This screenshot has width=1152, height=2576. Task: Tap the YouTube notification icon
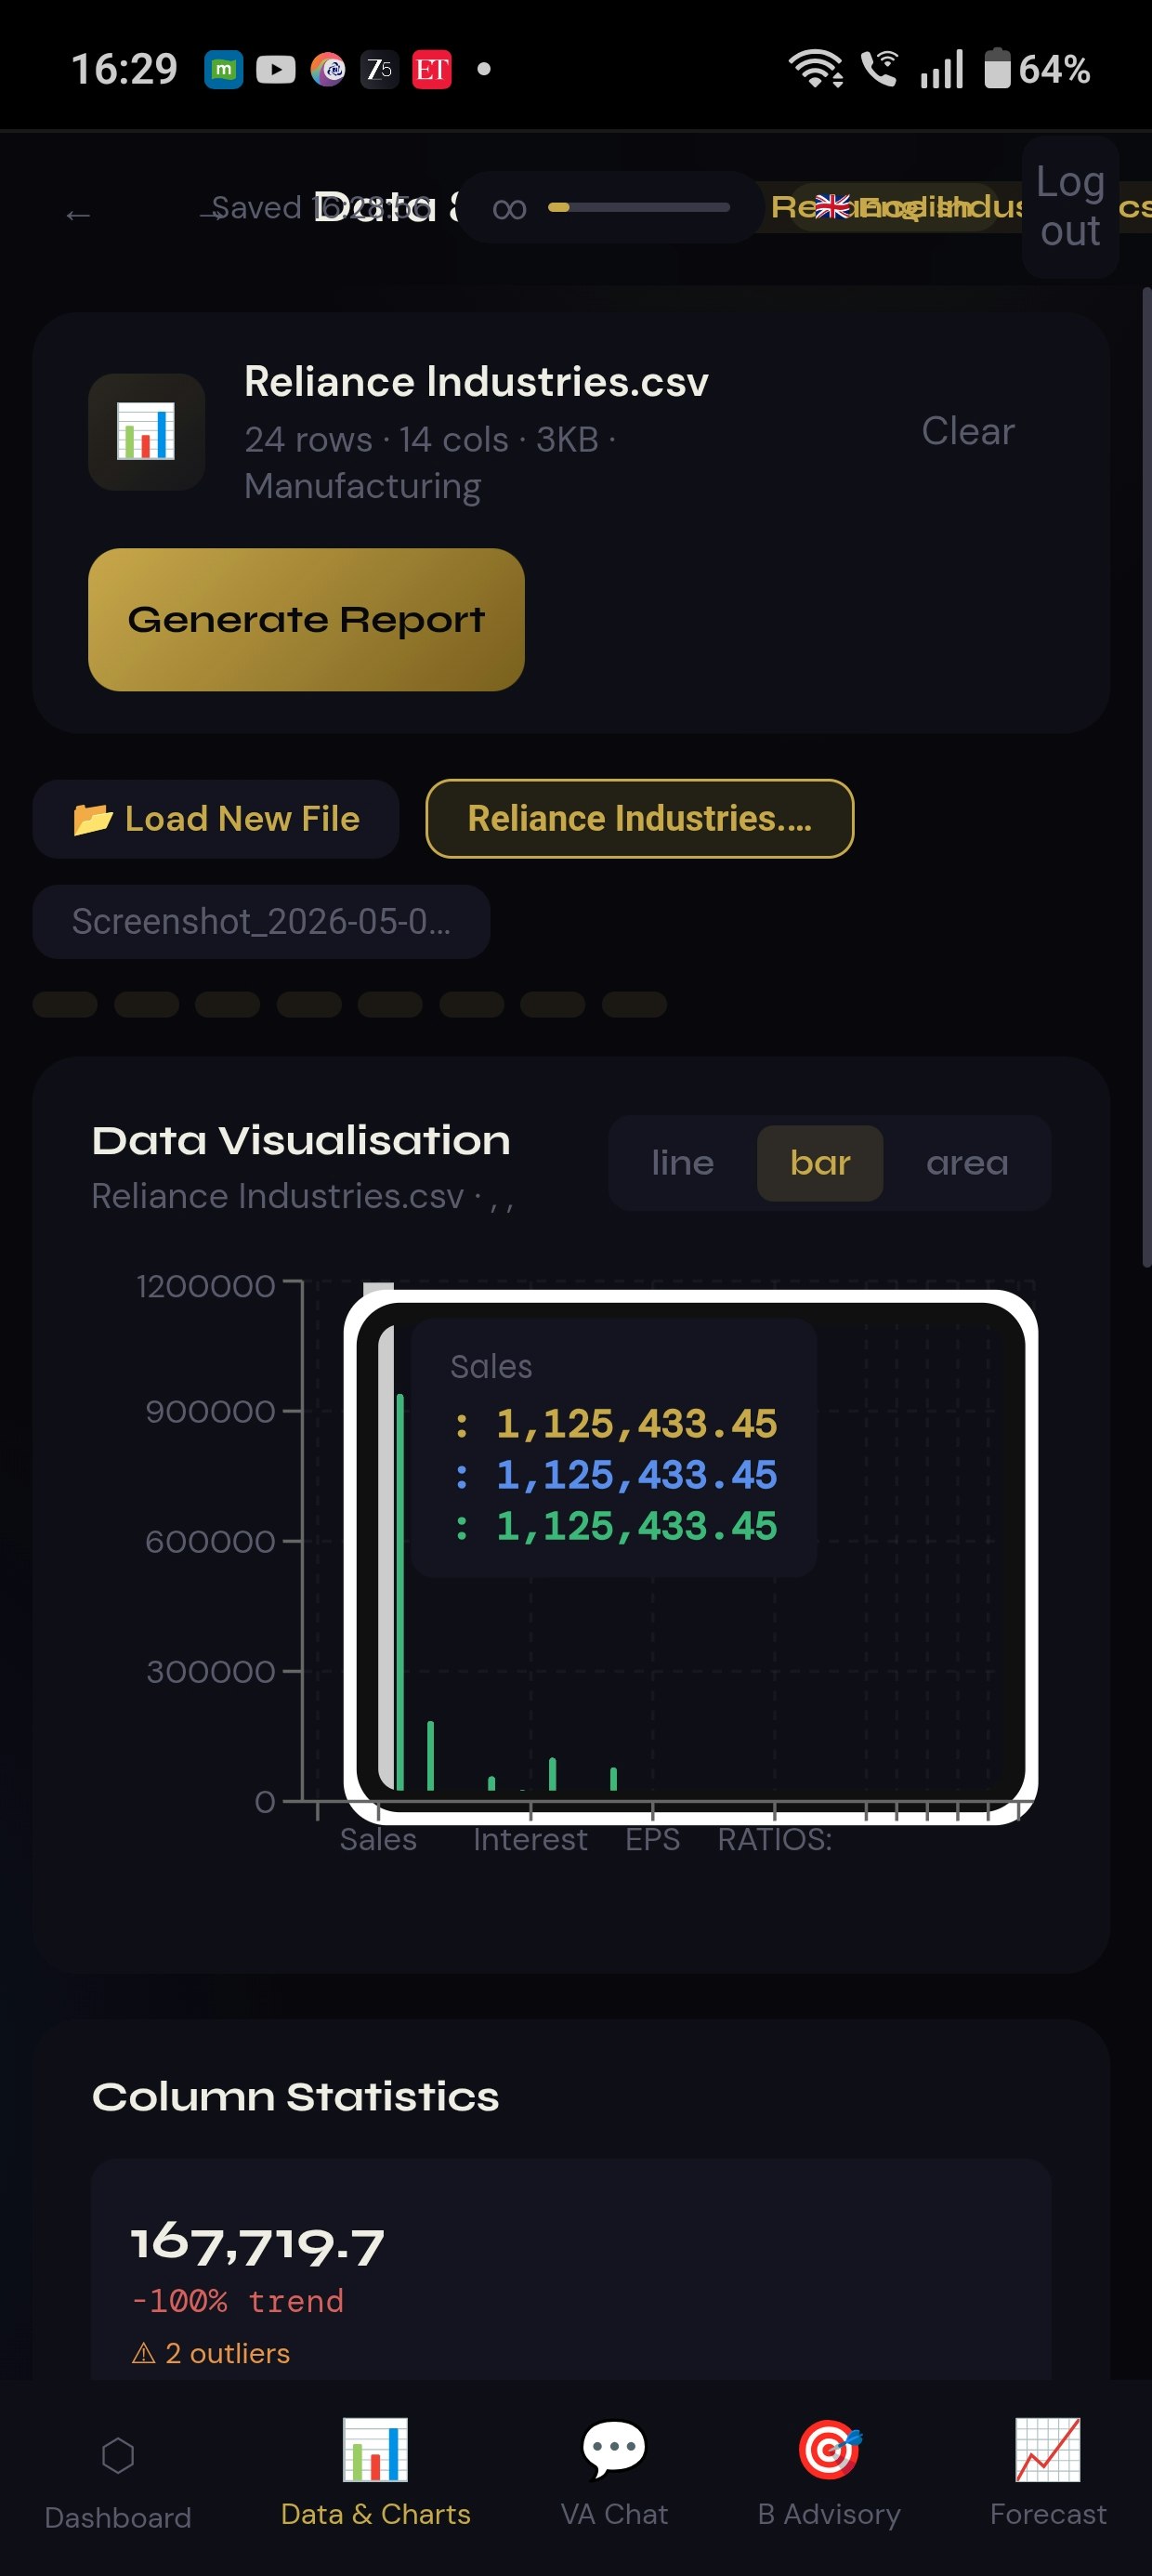click(x=276, y=69)
